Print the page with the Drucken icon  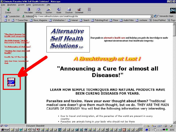click(x=69, y=10)
